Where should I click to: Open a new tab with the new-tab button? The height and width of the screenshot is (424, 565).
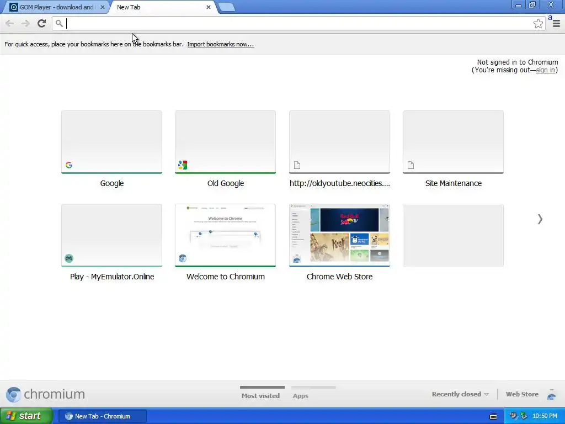[x=227, y=7]
